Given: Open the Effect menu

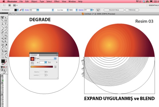Looking at the screenshot, I should 57,1.
